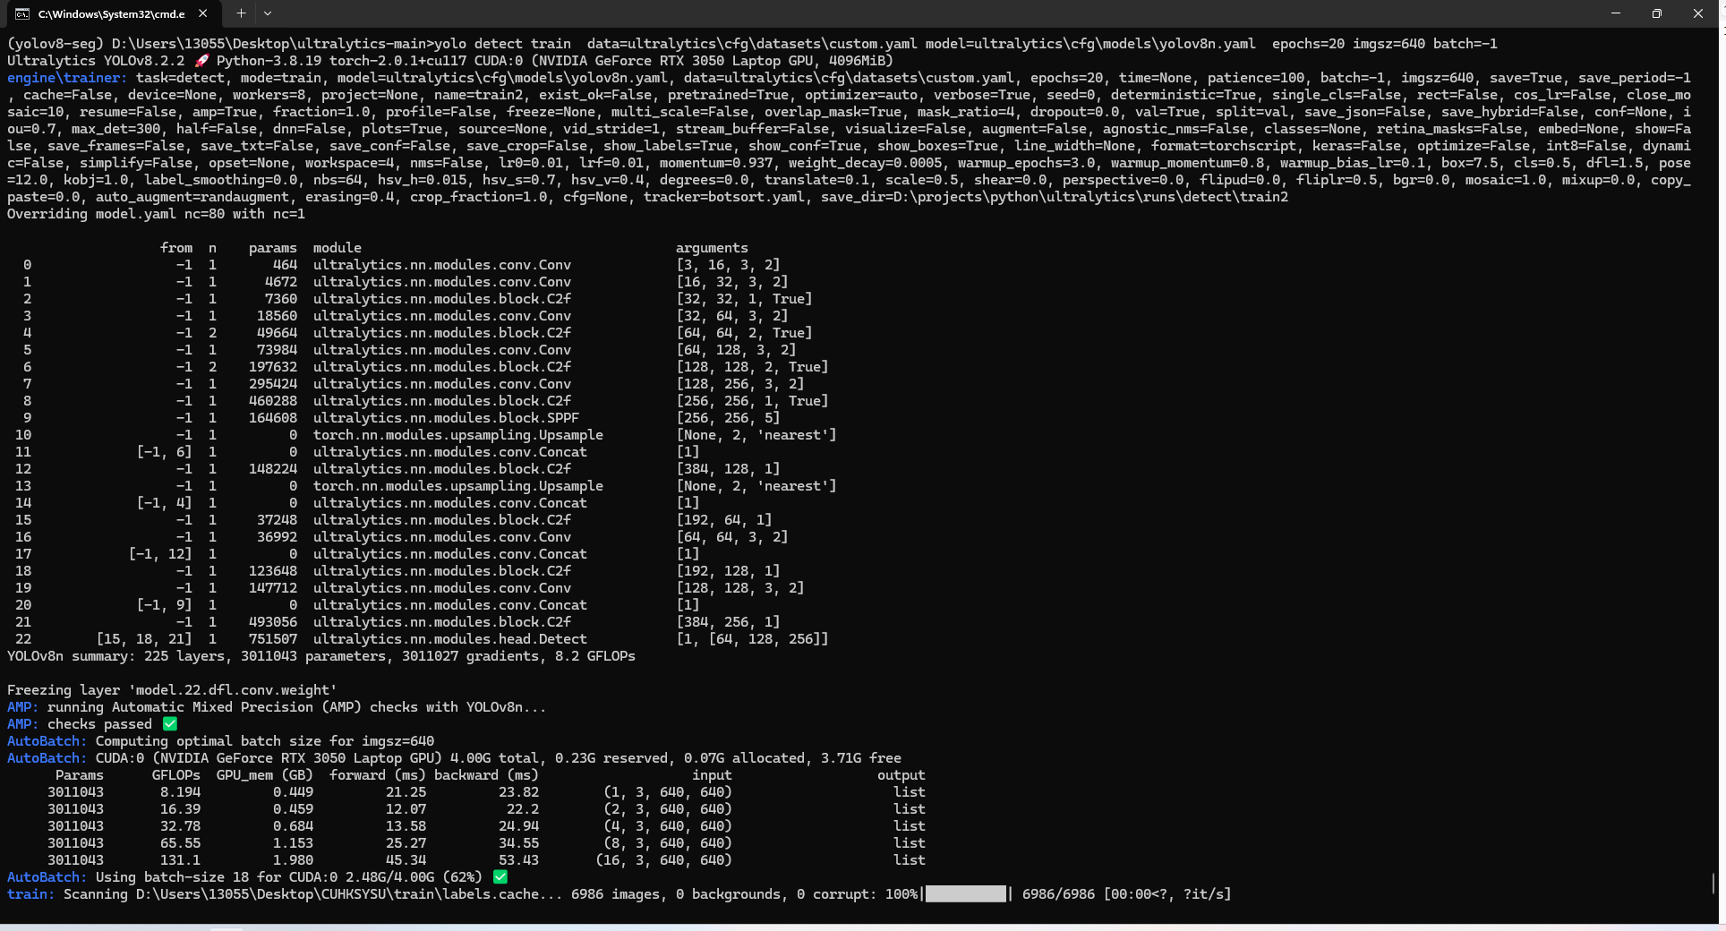Viewport: 1726px width, 931px height.
Task: Expand the new tab profile dropdown
Action: pos(268,13)
